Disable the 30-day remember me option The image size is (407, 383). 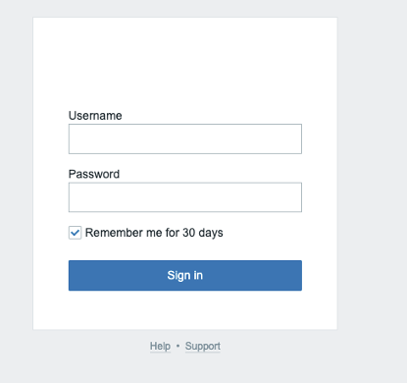click(x=75, y=233)
